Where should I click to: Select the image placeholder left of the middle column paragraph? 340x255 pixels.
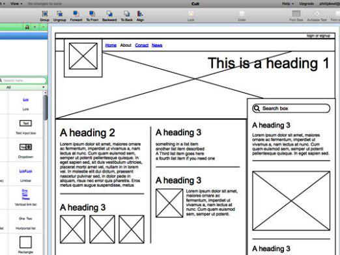coord(169,203)
